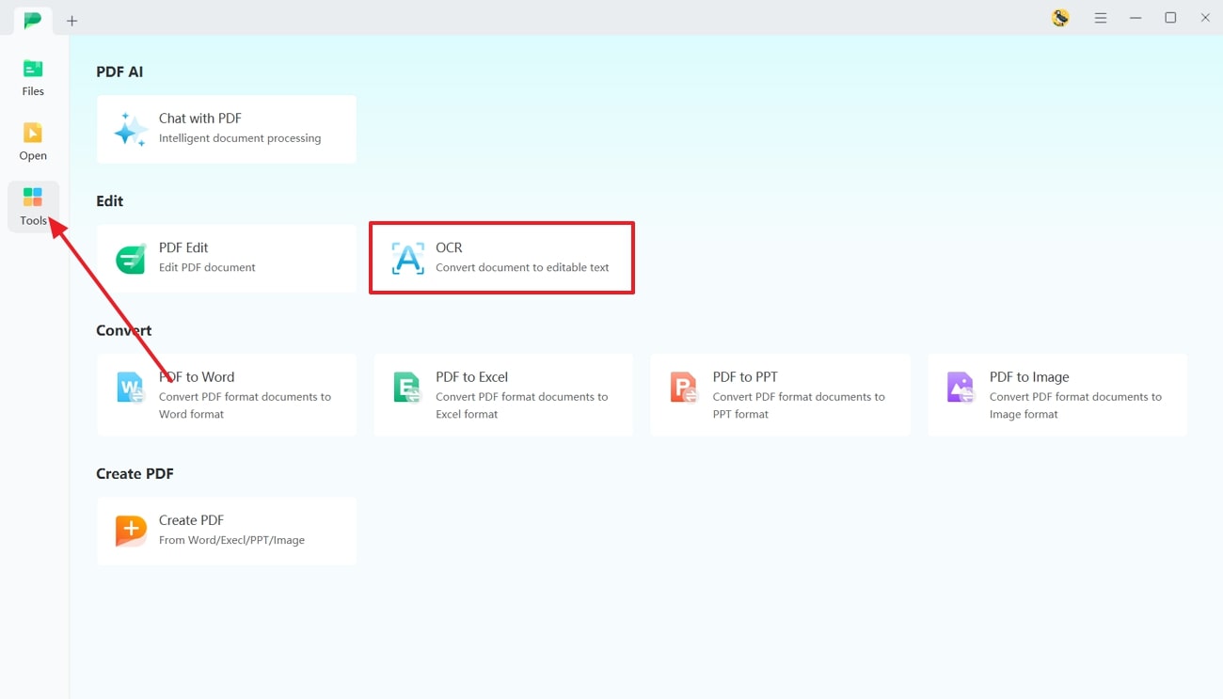Click the Create PDF orange plus icon

131,531
